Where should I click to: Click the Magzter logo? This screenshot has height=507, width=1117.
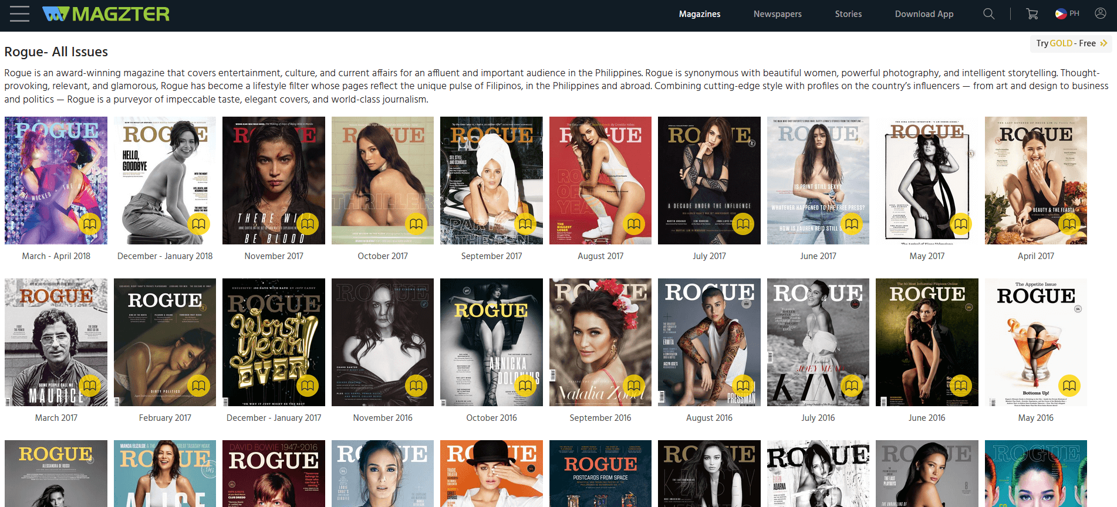(106, 13)
